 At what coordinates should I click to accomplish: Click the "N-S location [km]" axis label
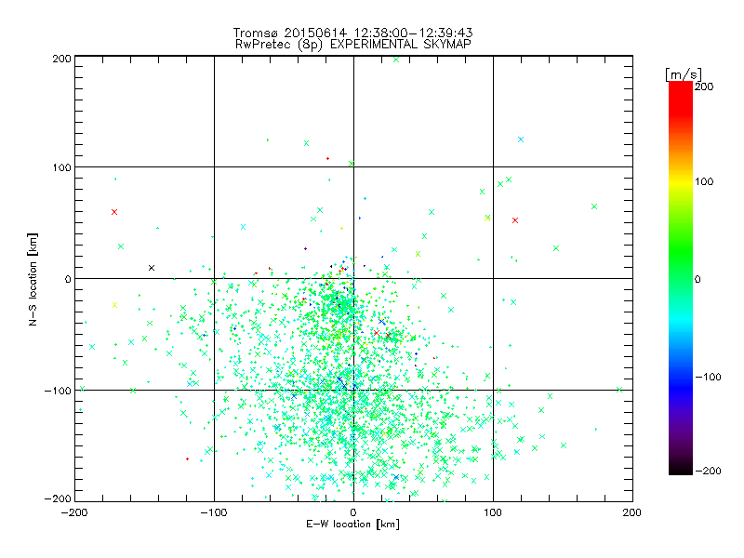coord(33,279)
